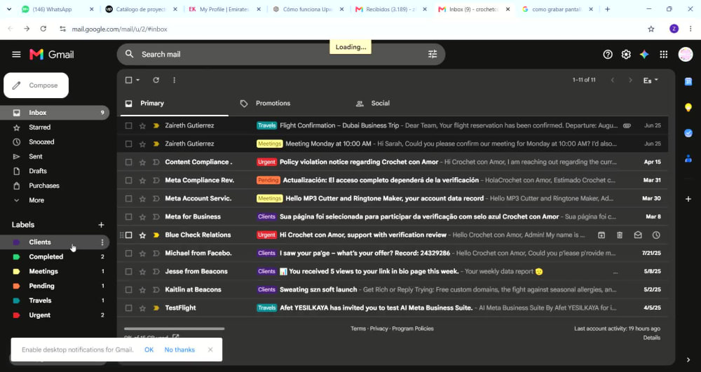Open a new browser tab
This screenshot has height=372, width=701.
click(607, 9)
